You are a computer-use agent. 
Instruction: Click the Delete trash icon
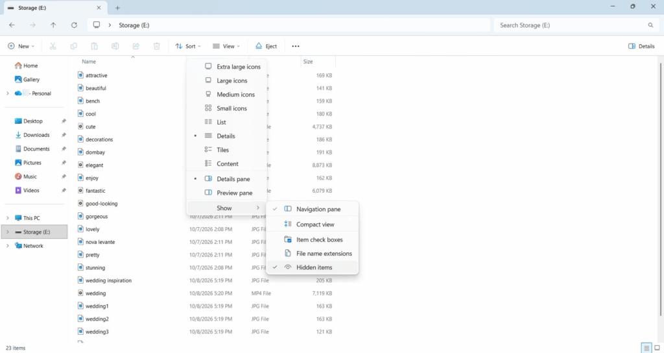tap(157, 46)
